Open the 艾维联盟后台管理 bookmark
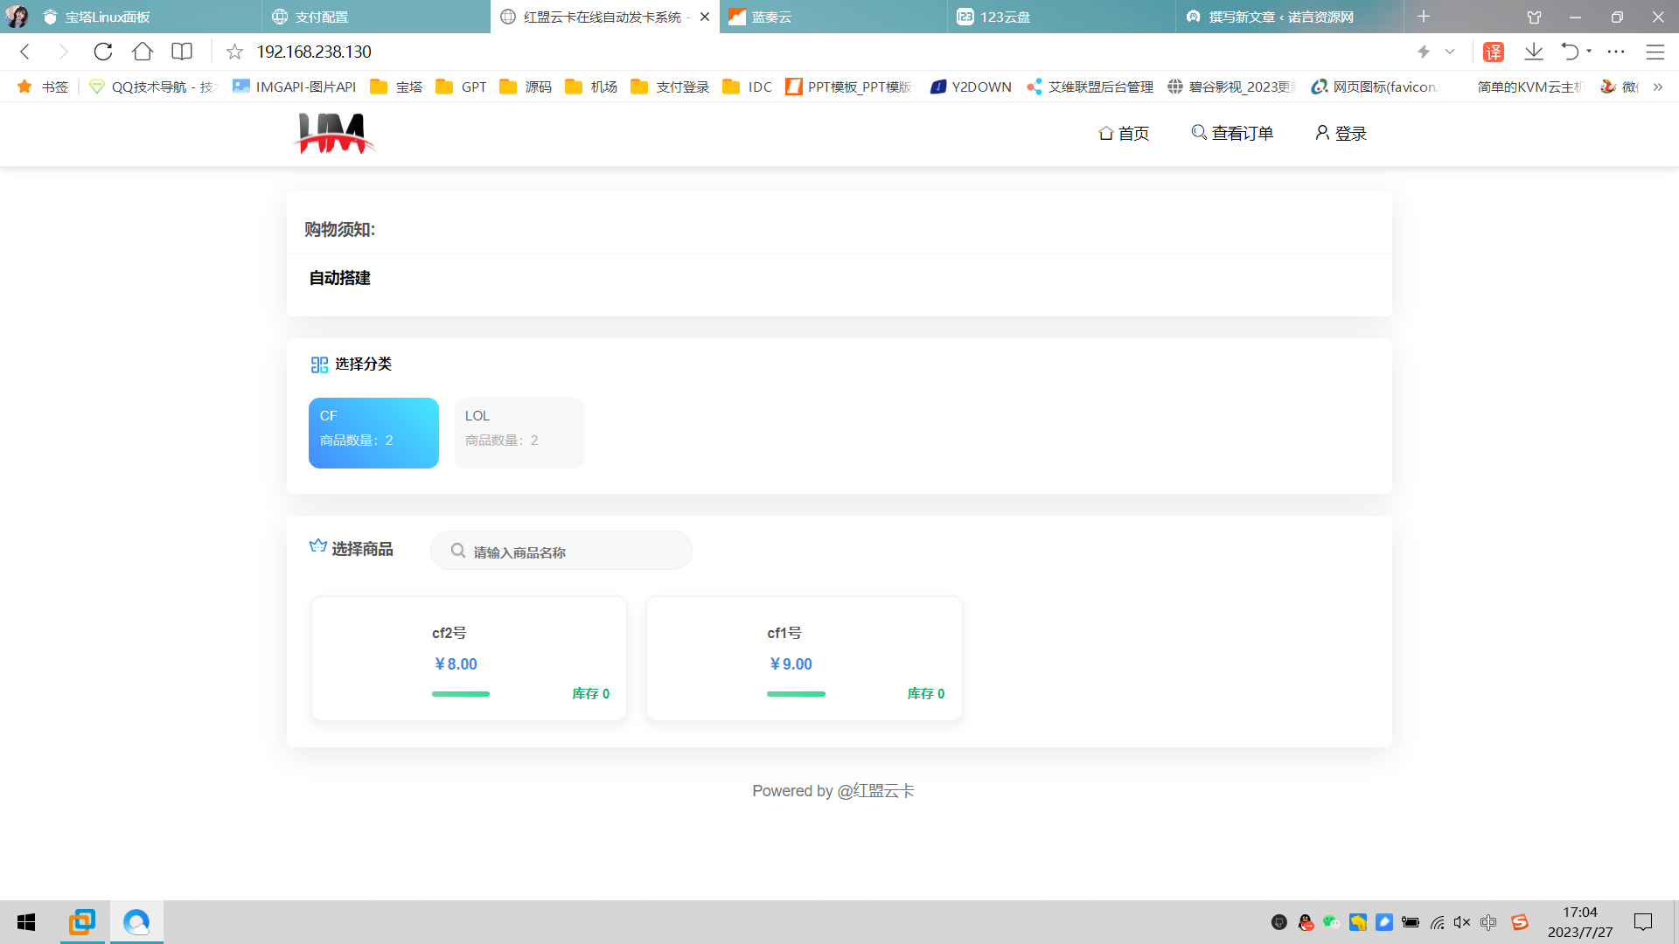This screenshot has width=1679, height=944. (1090, 87)
